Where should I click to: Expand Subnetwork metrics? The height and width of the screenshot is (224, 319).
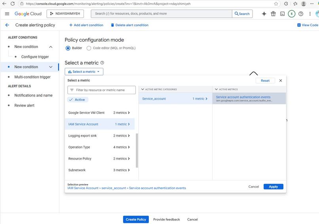click(99, 170)
